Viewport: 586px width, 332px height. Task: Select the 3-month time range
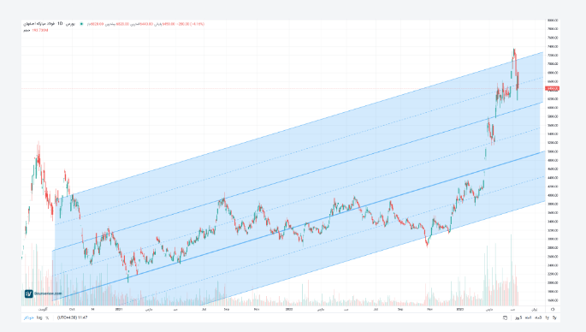point(538,317)
